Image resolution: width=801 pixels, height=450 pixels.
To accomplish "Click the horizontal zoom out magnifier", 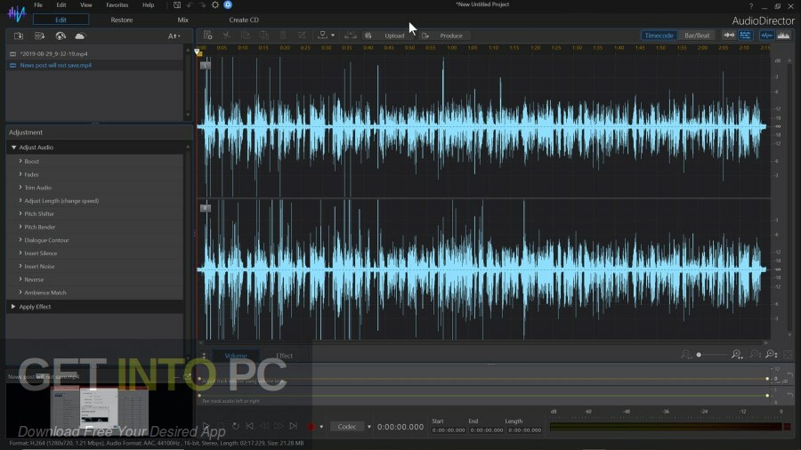I will tap(685, 354).
